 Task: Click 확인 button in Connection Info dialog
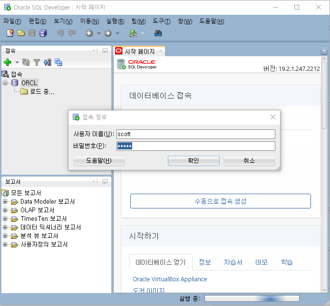click(x=194, y=161)
